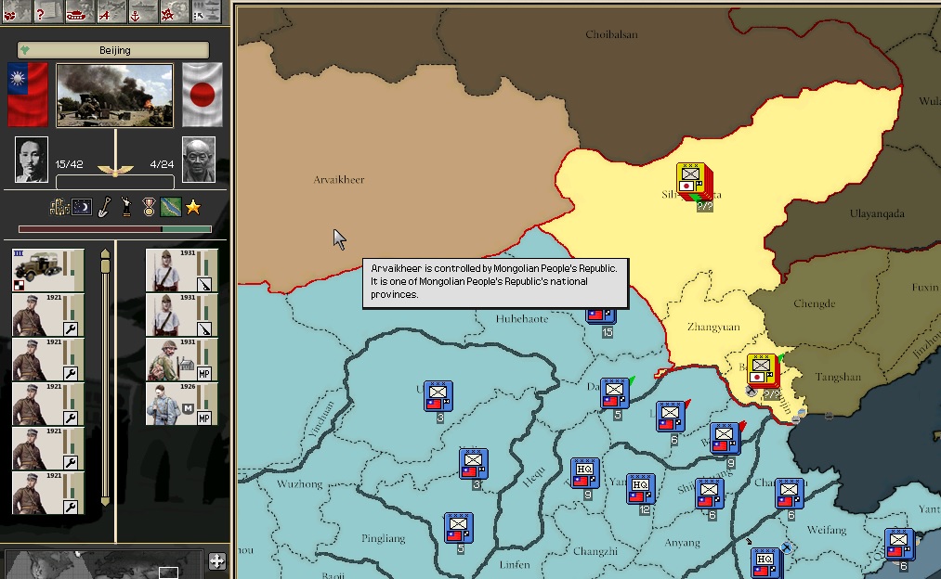Click the Pingliang province label
Screen dimensions: 941x579
point(383,538)
